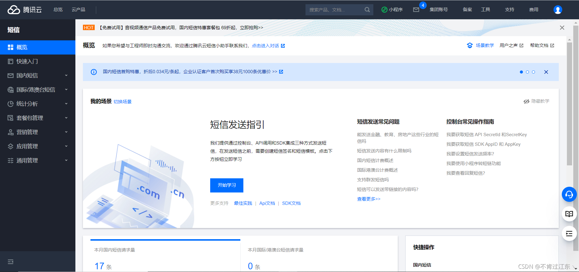Click external link icon after 点击进入对话

283,46
